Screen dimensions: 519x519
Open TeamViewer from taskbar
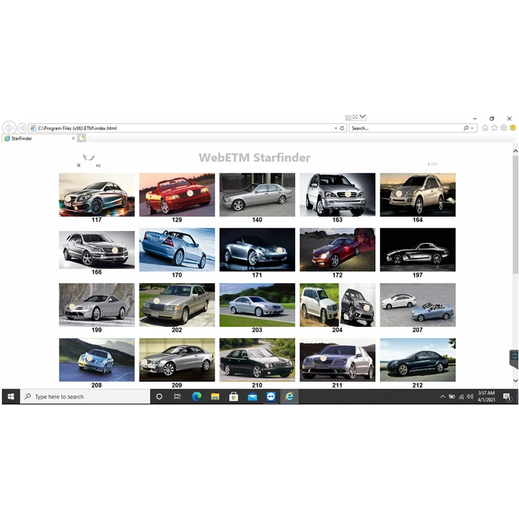tap(271, 396)
